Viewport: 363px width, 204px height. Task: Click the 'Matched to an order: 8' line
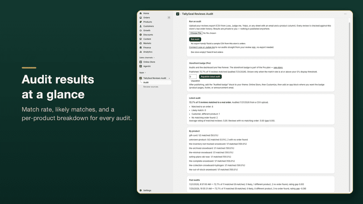click(x=203, y=107)
